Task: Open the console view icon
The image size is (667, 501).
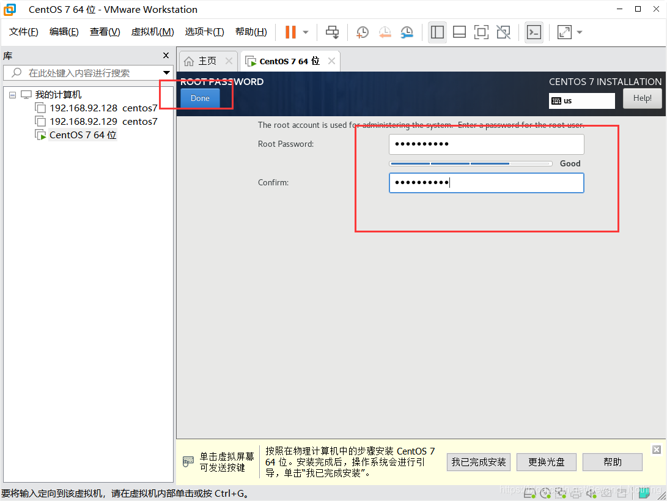Action: 534,32
